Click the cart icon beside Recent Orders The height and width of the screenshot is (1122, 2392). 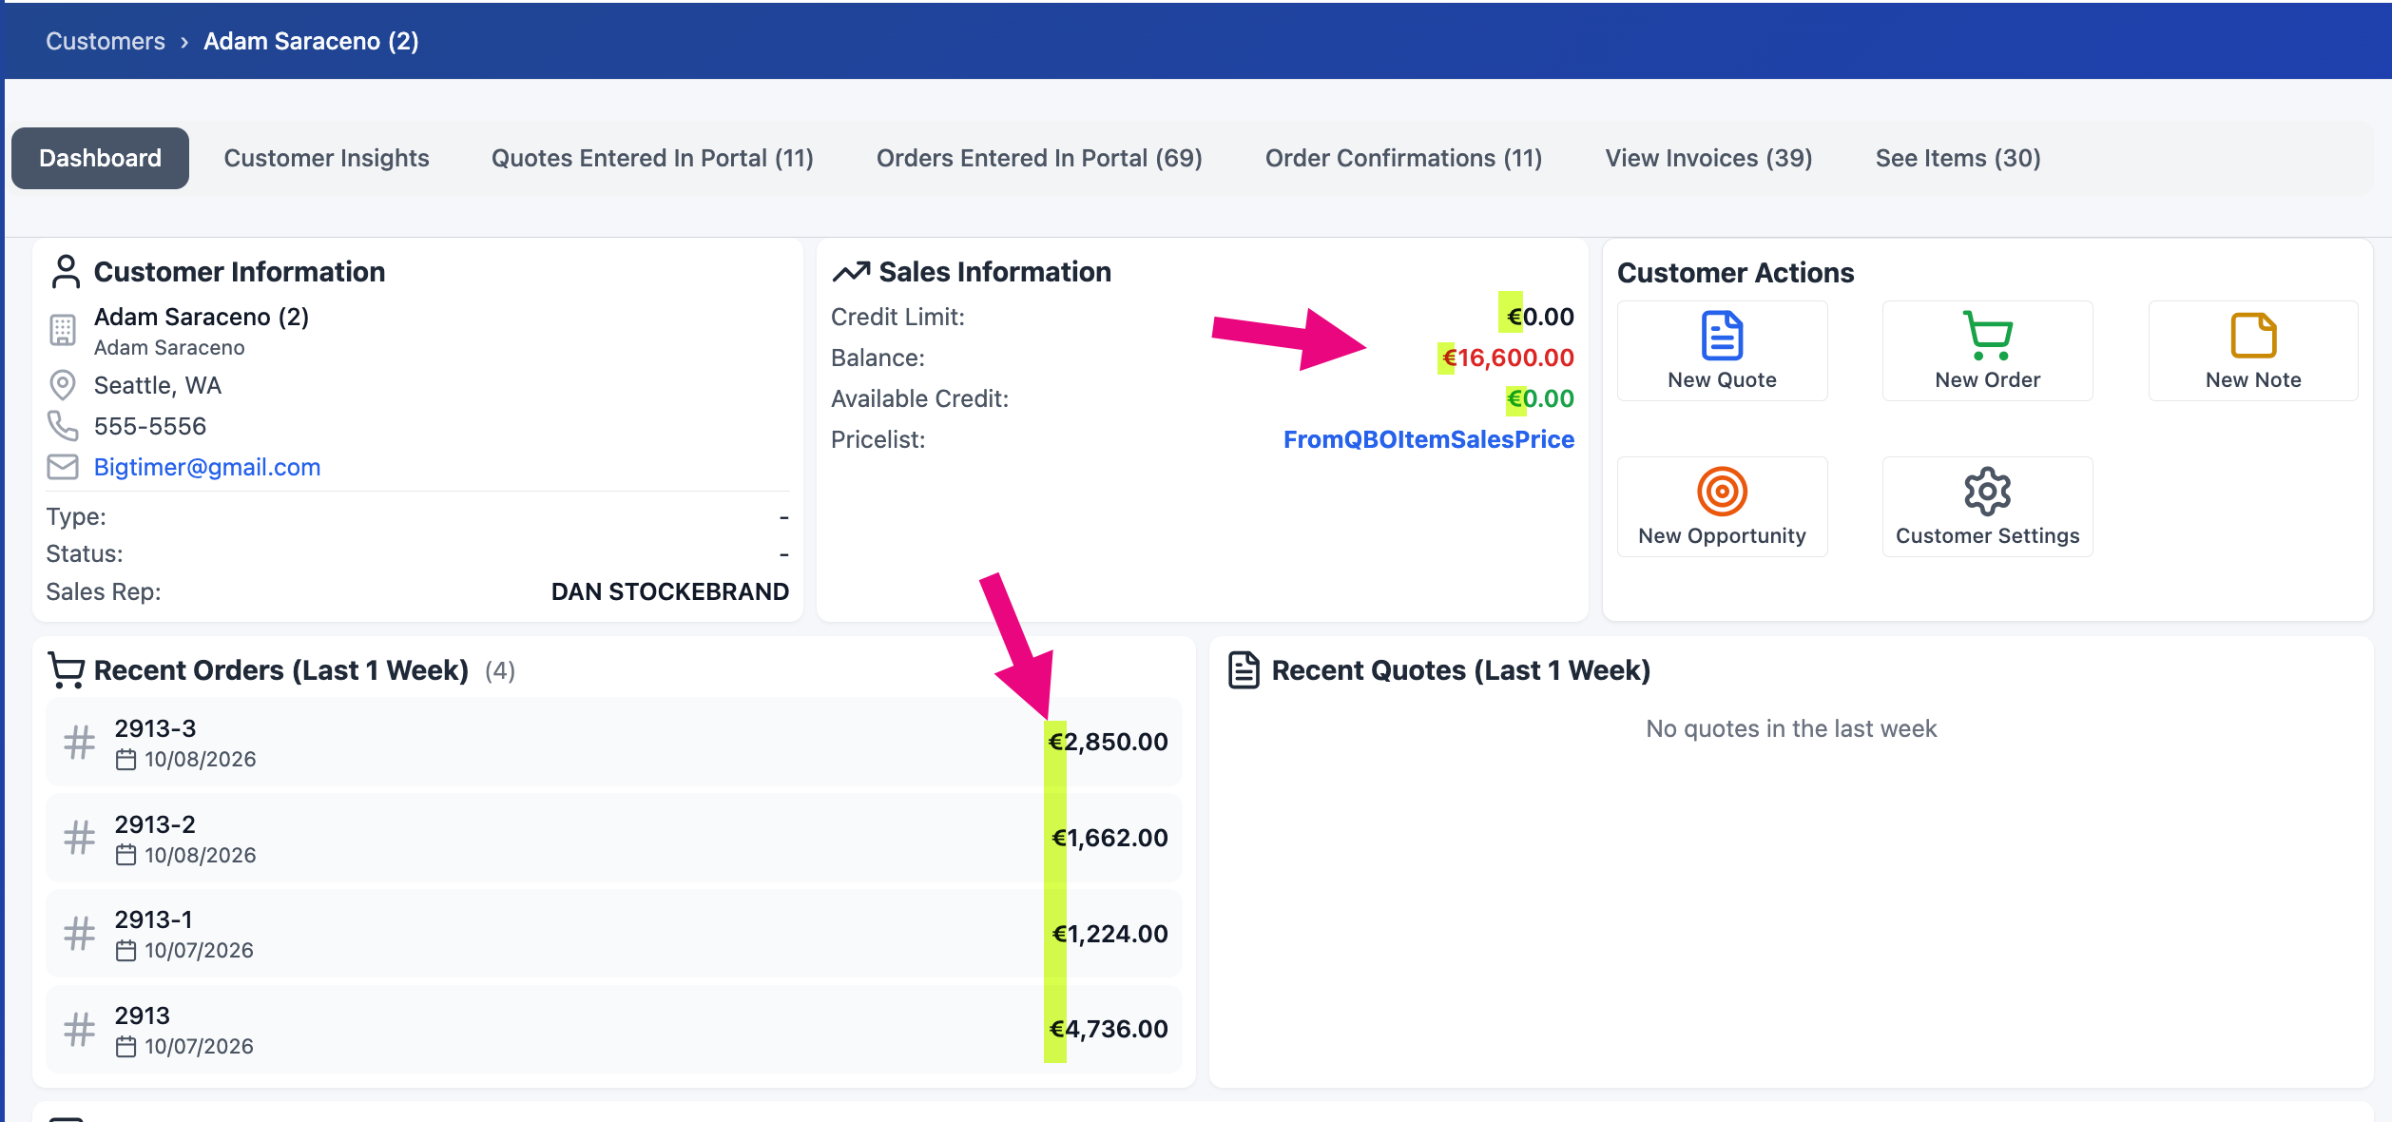(67, 670)
